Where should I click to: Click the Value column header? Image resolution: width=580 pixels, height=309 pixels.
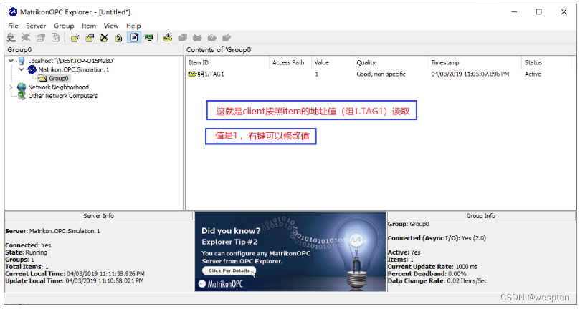click(332, 63)
